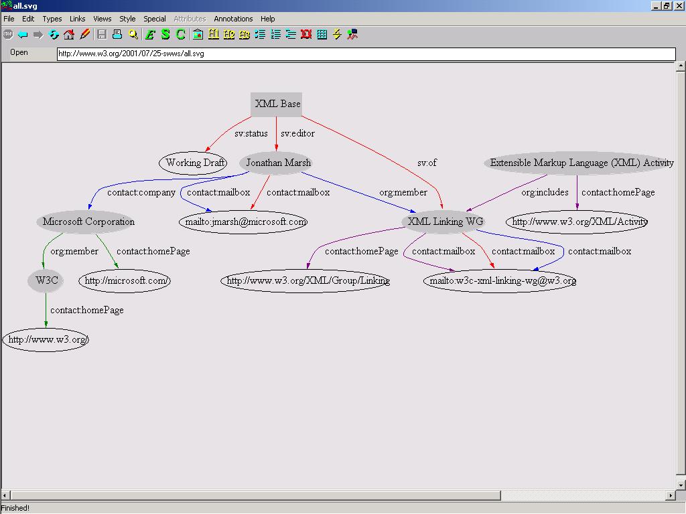Go back with the blue arrow

click(x=23, y=34)
